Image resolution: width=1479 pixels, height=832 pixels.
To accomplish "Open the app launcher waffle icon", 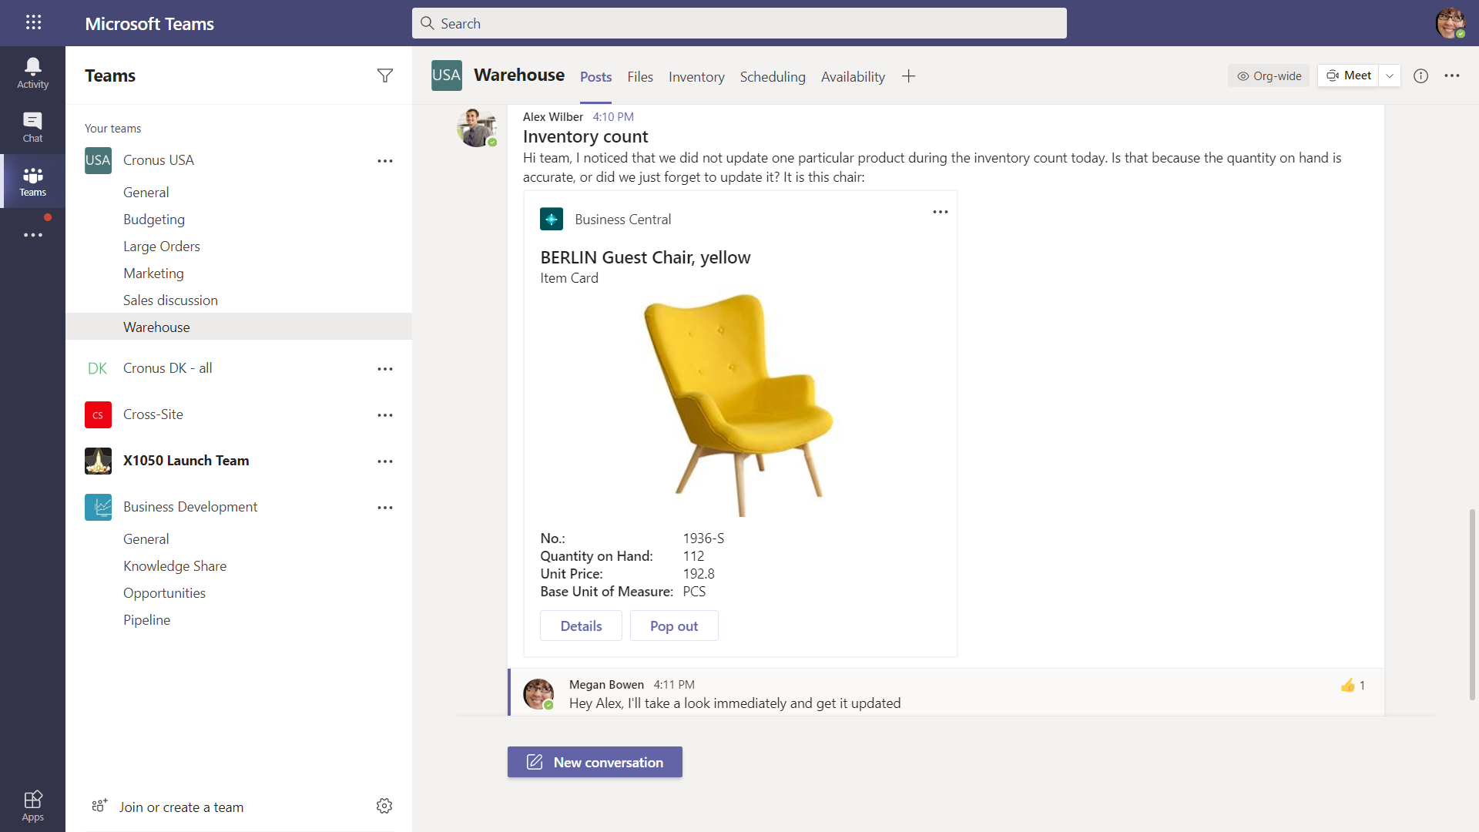I will click(33, 22).
